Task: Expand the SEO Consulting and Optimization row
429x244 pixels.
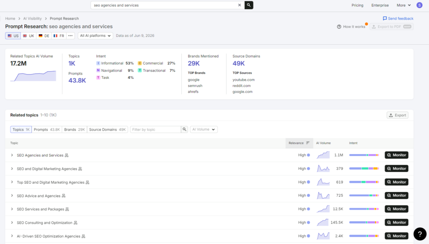Action: [12, 222]
